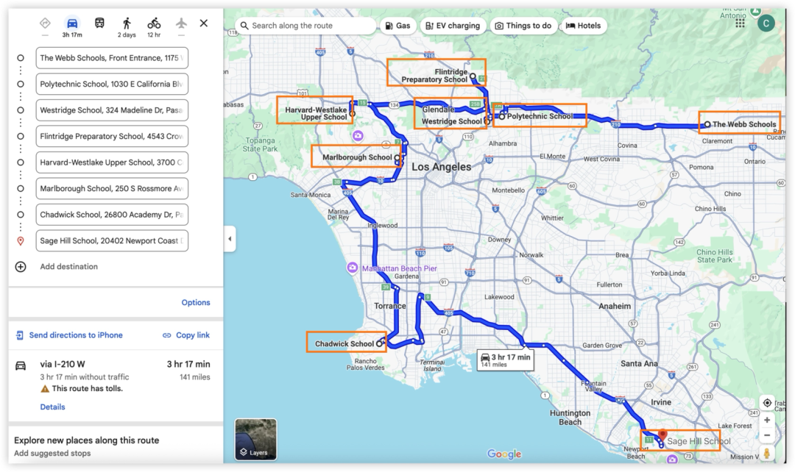Edit the Harvard-Westlake Upper School field
The width and height of the screenshot is (795, 472).
(x=112, y=162)
